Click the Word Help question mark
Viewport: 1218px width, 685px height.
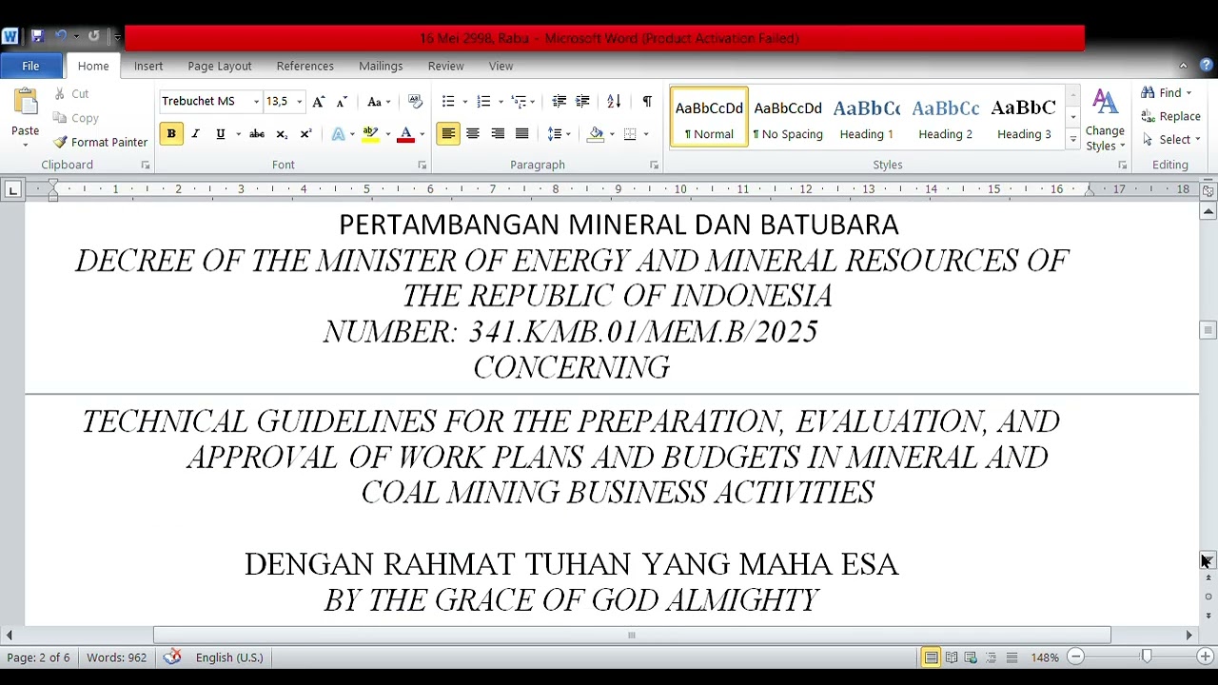[x=1206, y=66]
